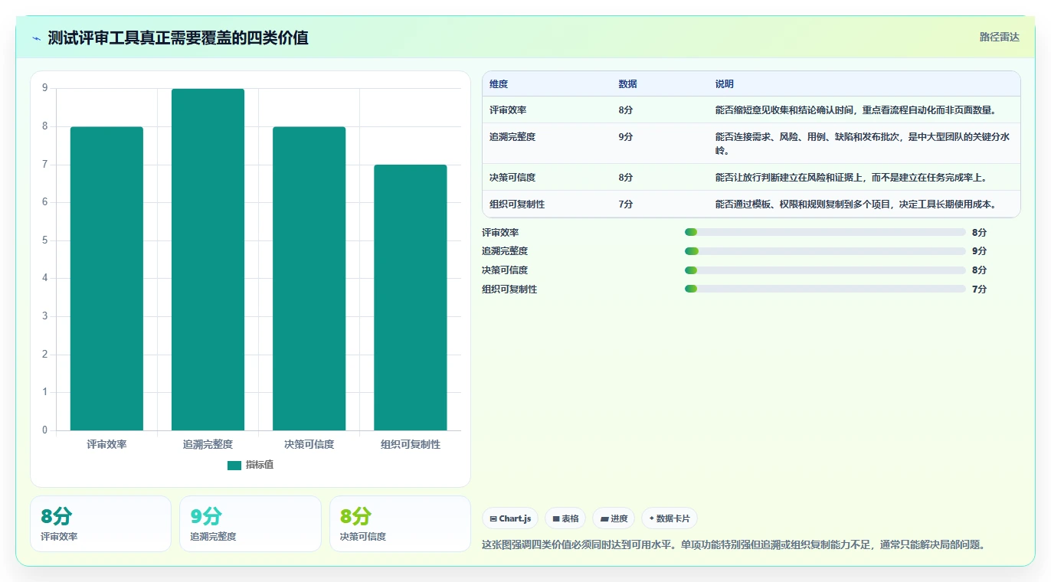Click the 组织可复制性 progress bar
The width and height of the screenshot is (1051, 582).
pos(825,289)
